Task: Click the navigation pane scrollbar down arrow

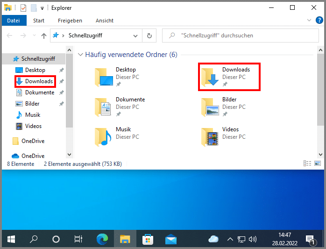Action: (69, 155)
